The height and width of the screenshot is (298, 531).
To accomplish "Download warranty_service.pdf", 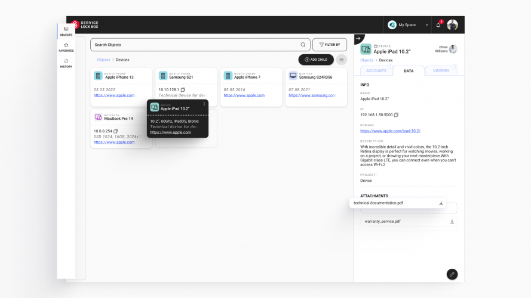I will (452, 222).
